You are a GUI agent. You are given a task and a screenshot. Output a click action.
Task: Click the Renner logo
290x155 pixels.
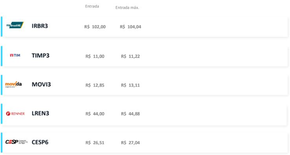(15, 114)
